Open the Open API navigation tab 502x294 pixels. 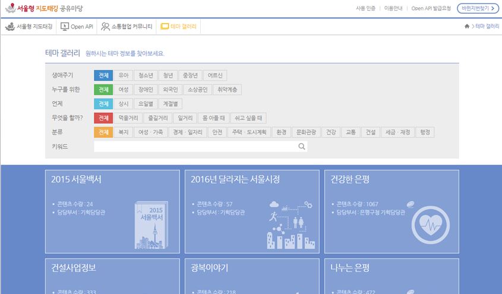point(77,27)
